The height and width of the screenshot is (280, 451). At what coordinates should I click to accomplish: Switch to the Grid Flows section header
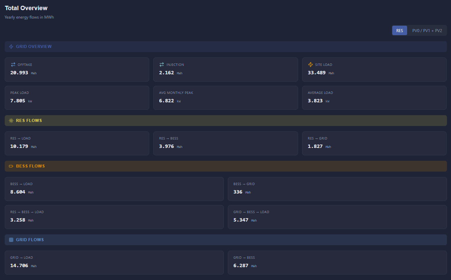[x=29, y=239]
